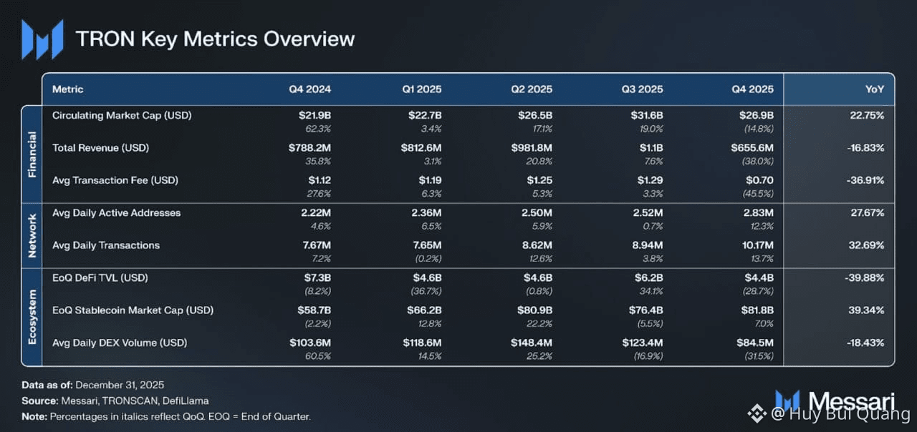The image size is (917, 432).
Task: Select the Q4 2024 column header
Action: click(309, 89)
